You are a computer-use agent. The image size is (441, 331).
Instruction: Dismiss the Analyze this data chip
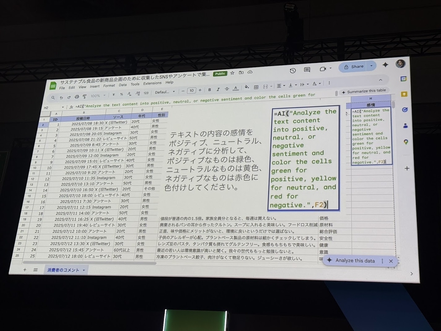(x=391, y=261)
